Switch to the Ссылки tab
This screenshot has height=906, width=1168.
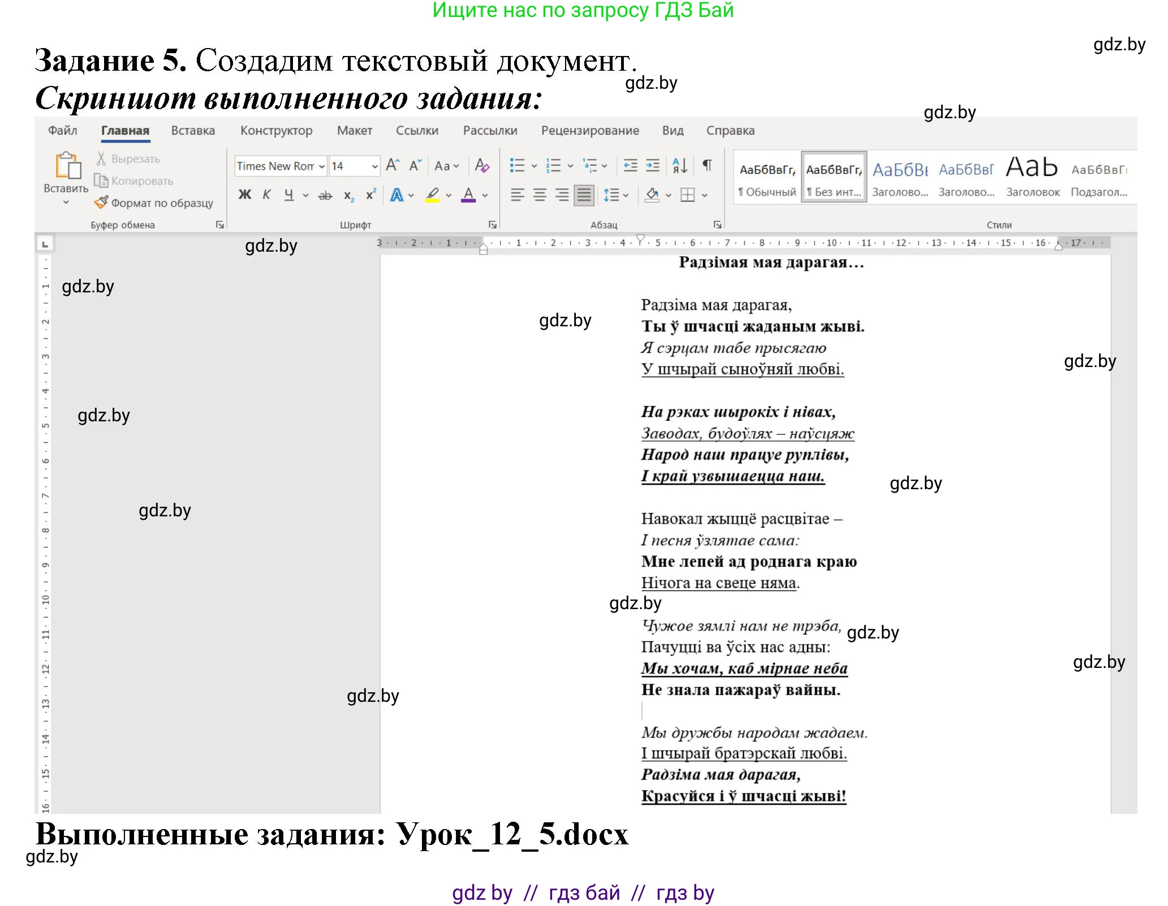click(417, 131)
